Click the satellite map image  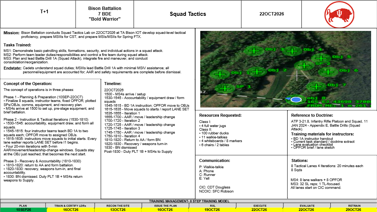click(286, 69)
